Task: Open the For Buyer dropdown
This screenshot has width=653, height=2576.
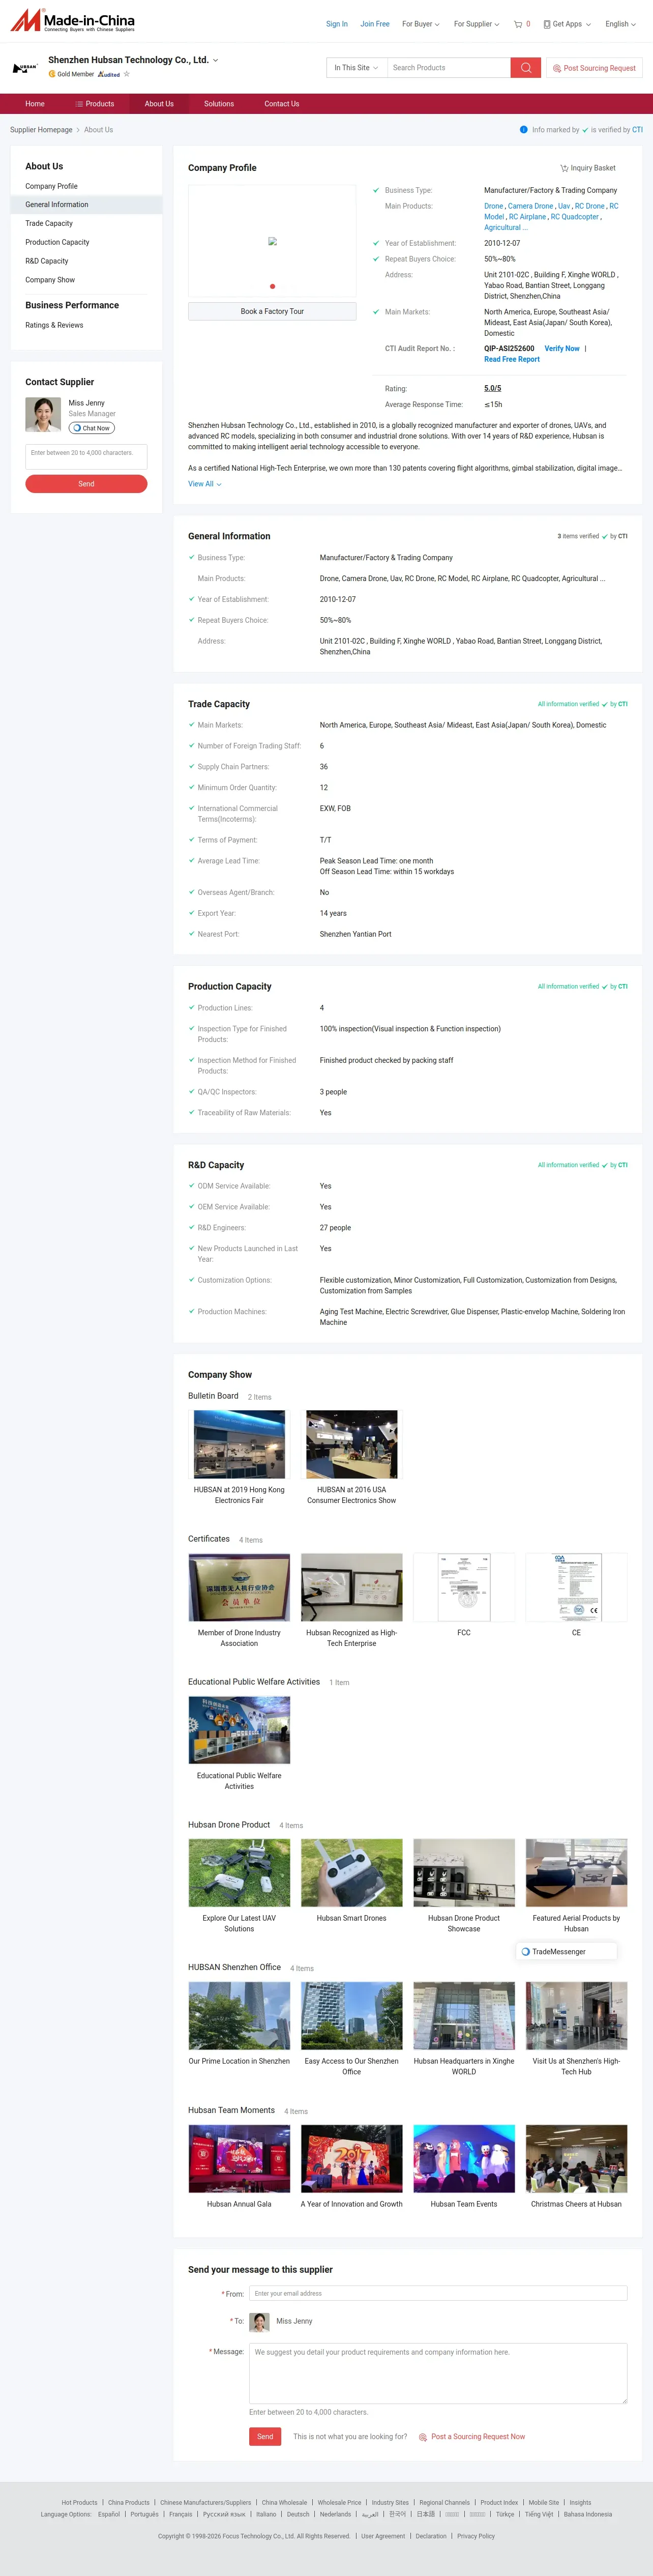Action: [421, 24]
